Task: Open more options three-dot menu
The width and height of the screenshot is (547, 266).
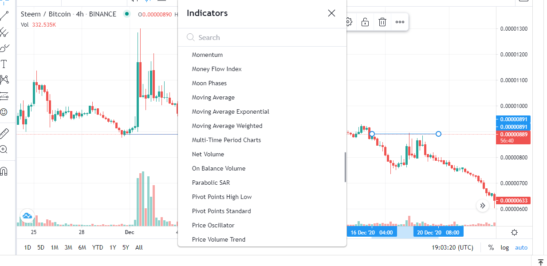Action: (x=400, y=22)
